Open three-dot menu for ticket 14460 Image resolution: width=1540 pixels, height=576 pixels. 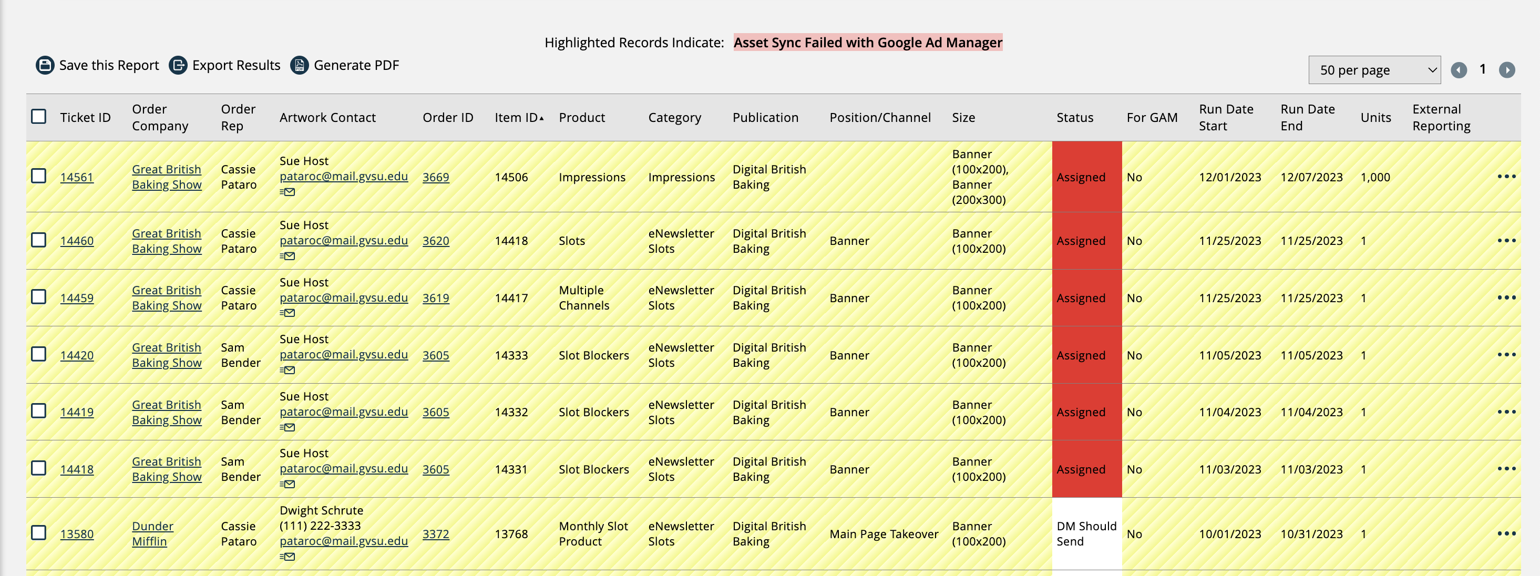[1506, 241]
